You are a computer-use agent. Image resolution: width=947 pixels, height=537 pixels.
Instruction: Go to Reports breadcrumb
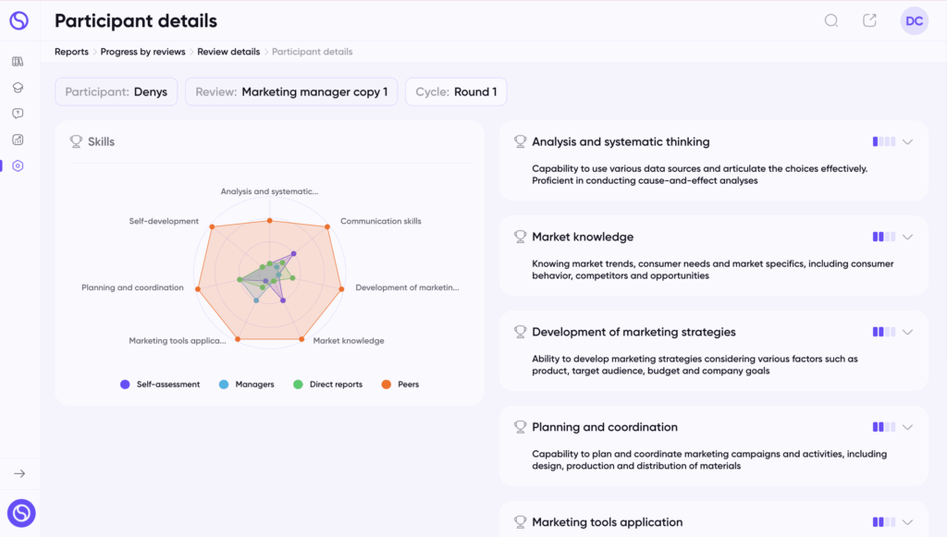[71, 52]
